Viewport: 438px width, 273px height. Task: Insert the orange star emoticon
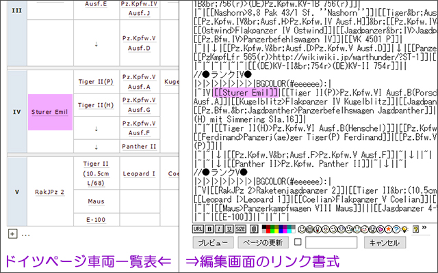pyautogui.click(x=388, y=229)
